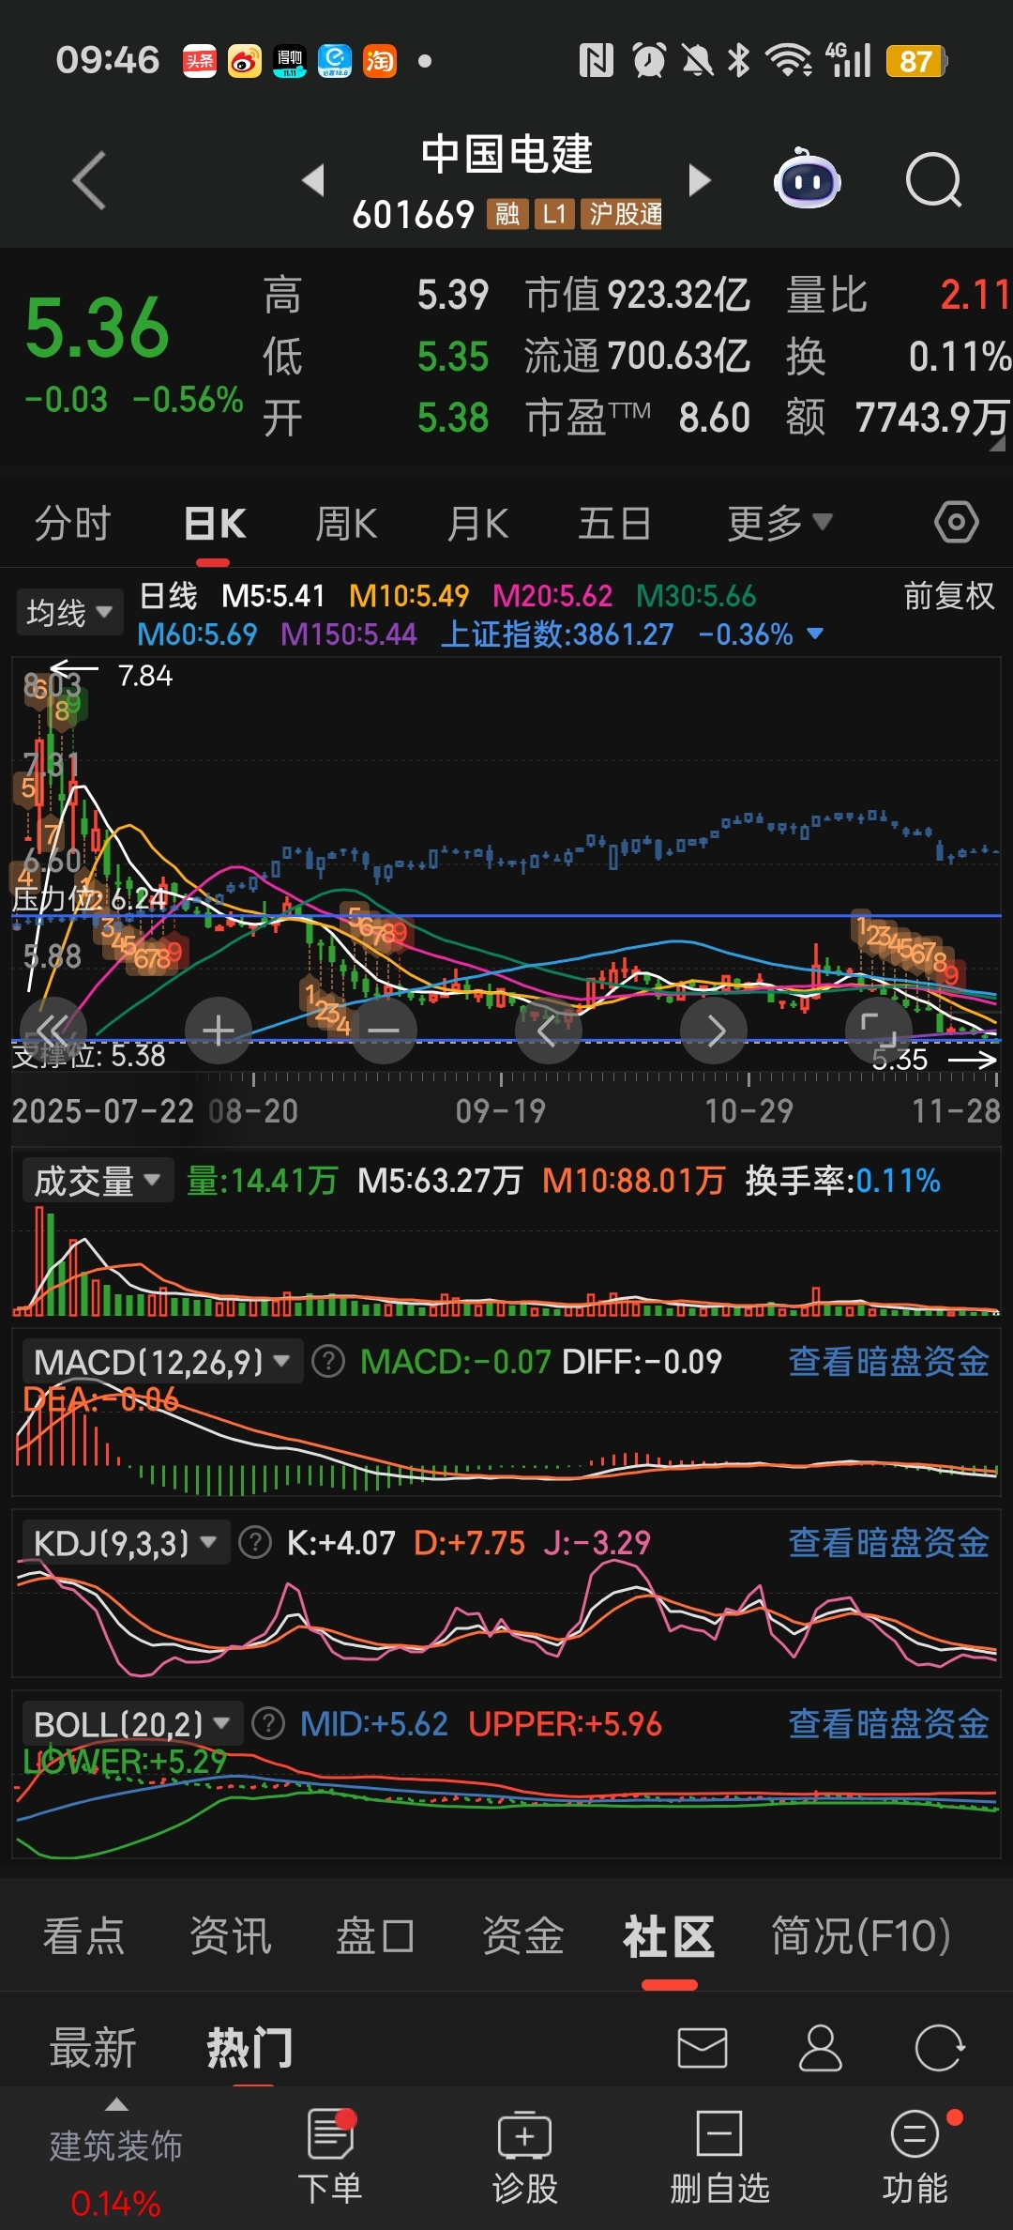The height and width of the screenshot is (2230, 1013).
Task: Tap Weibo notification icon in status bar
Action: (x=245, y=61)
